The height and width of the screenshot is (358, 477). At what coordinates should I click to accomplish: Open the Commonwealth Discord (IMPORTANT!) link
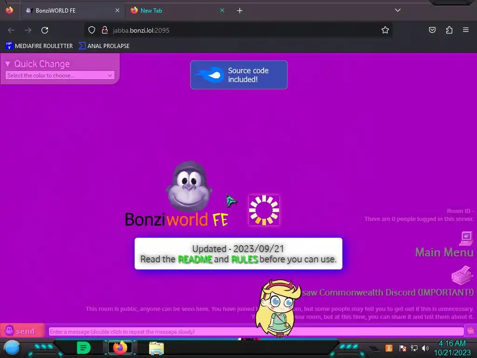388,293
